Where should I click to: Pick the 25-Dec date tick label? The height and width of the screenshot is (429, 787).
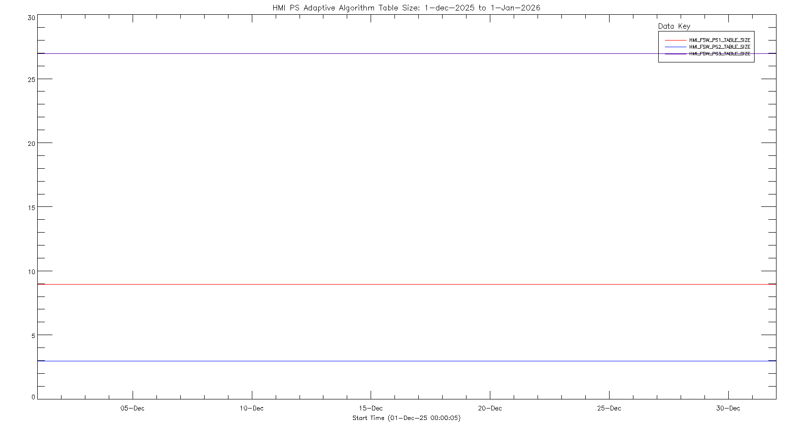point(609,409)
